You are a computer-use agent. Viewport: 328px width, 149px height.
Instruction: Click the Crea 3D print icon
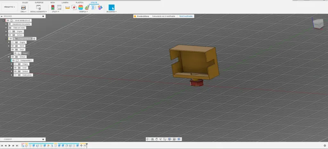coord(23,7)
